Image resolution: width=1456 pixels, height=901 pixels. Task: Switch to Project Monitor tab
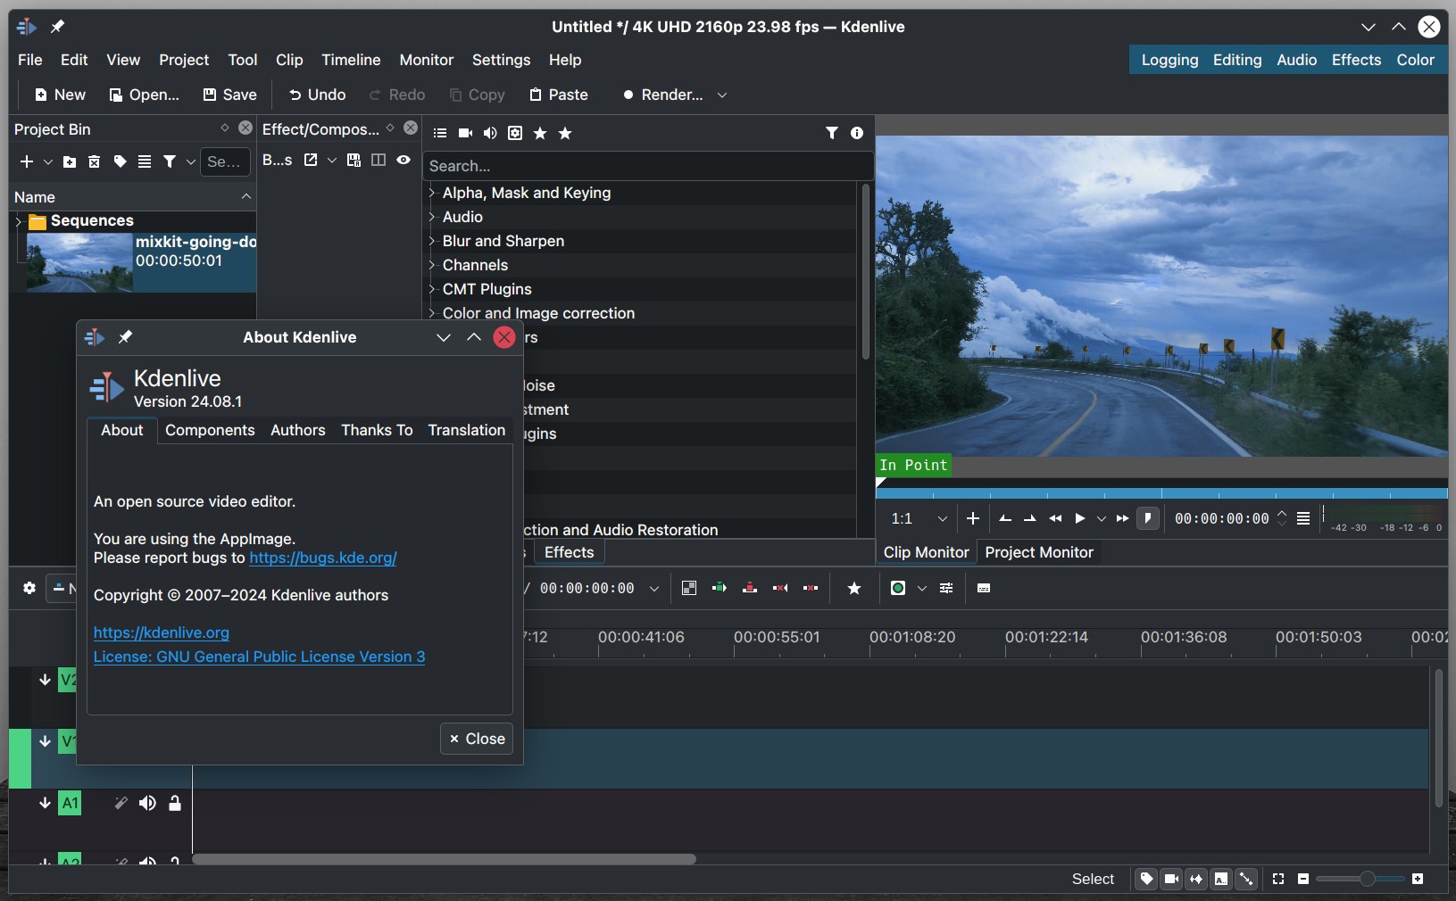click(x=1039, y=552)
